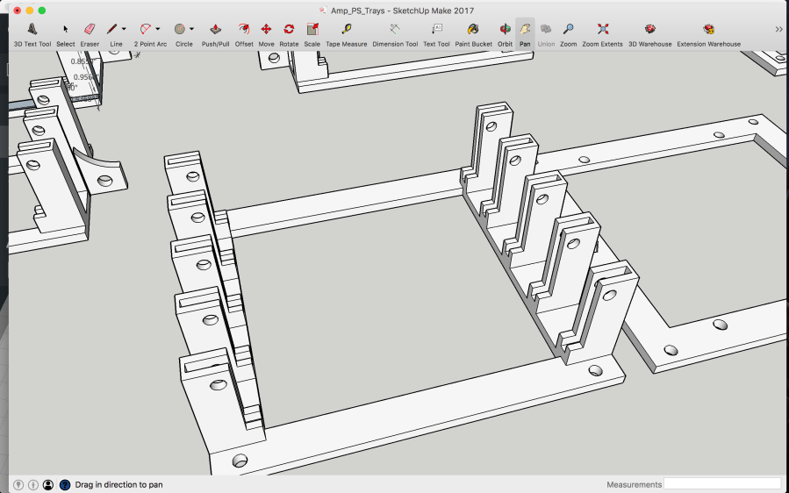Choose the Push/Pull tool
The height and width of the screenshot is (493, 789).
(x=215, y=30)
